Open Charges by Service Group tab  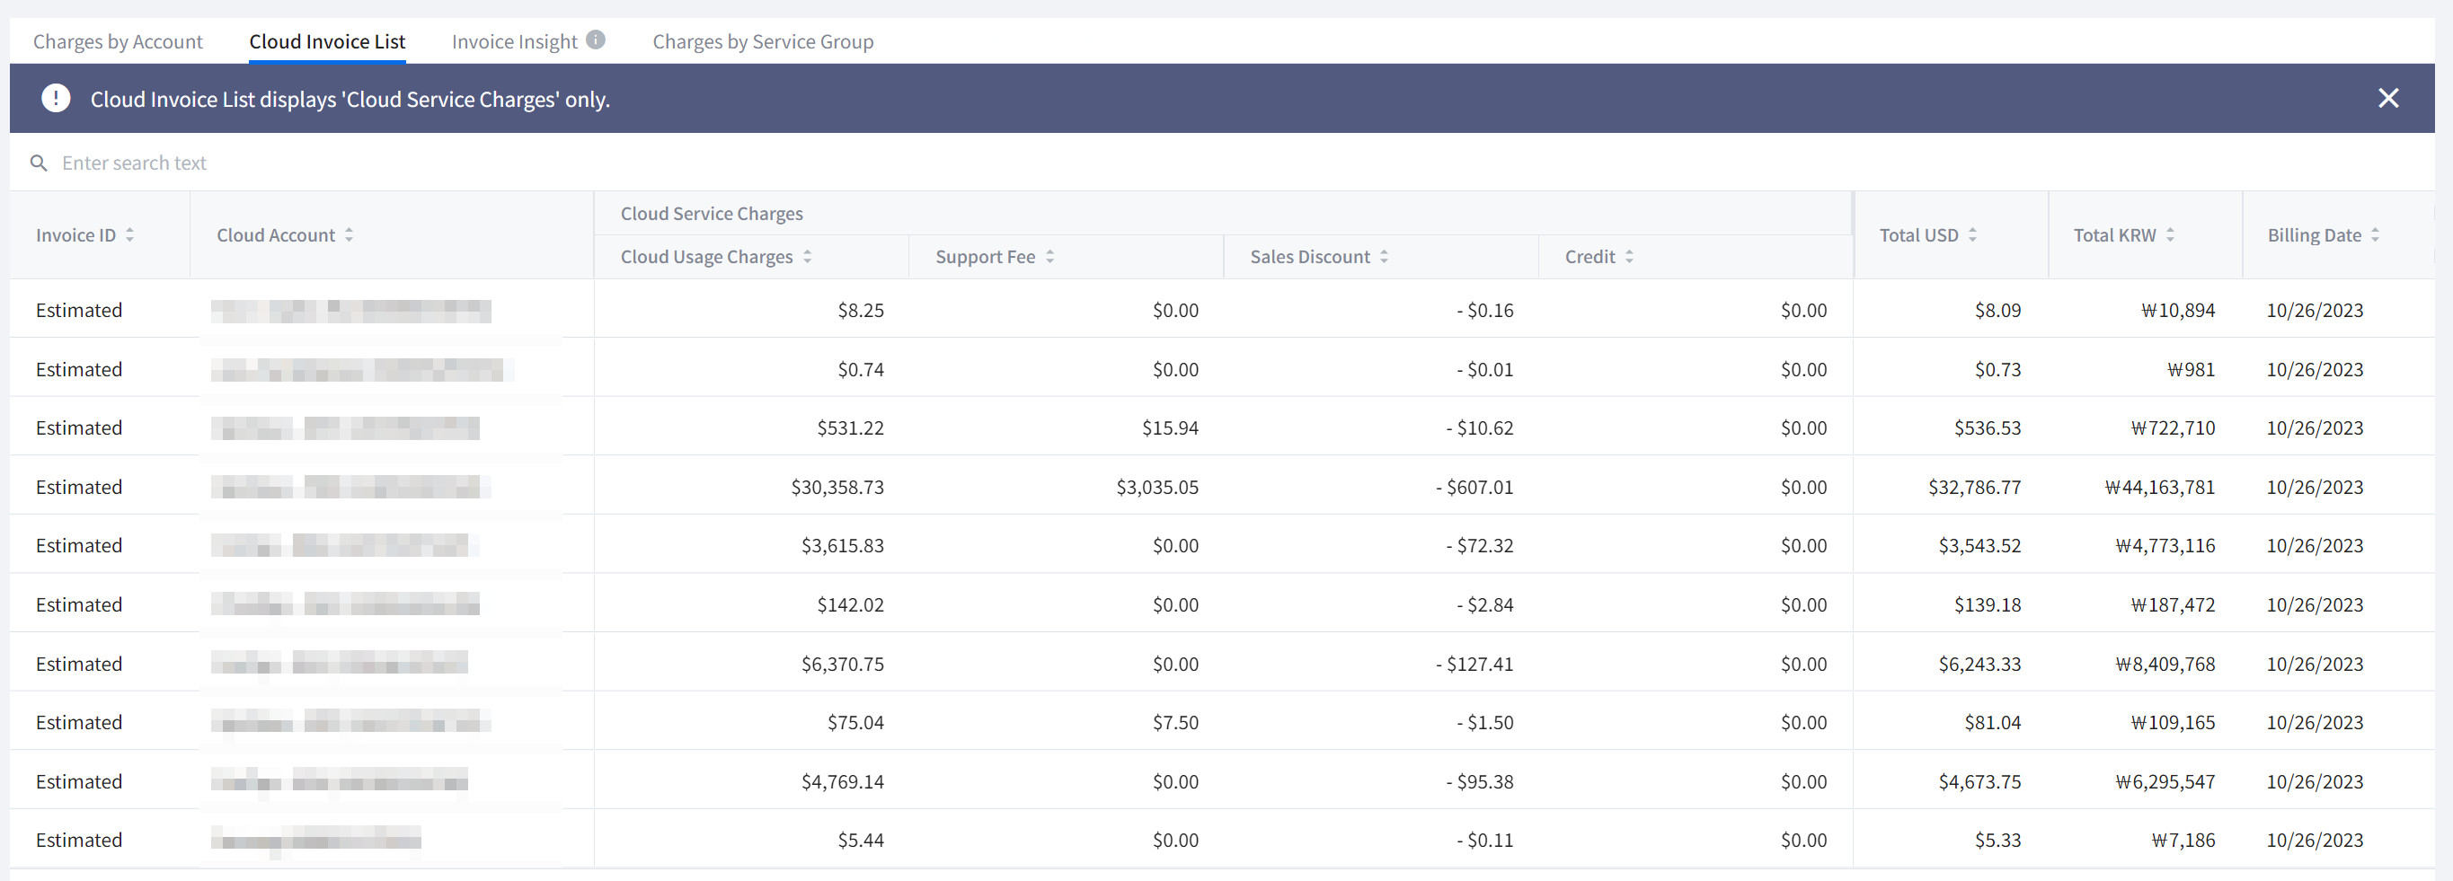[763, 42]
